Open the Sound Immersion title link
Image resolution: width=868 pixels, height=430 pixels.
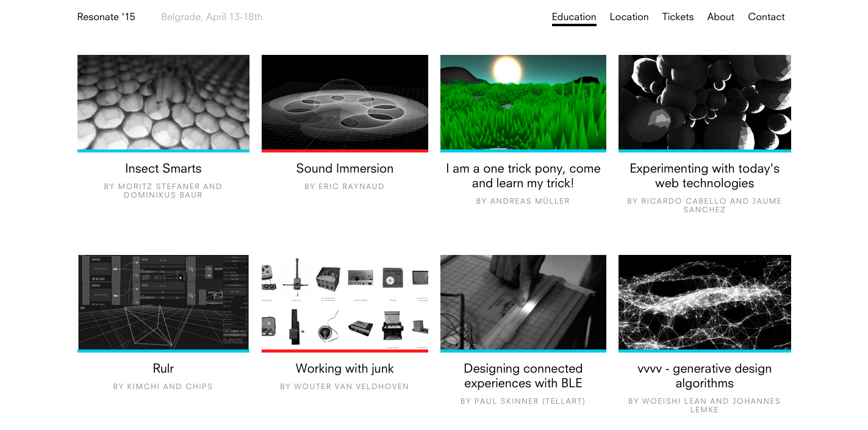[345, 168]
